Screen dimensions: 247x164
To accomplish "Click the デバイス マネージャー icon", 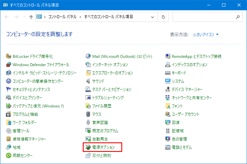I will (x=168, y=89).
